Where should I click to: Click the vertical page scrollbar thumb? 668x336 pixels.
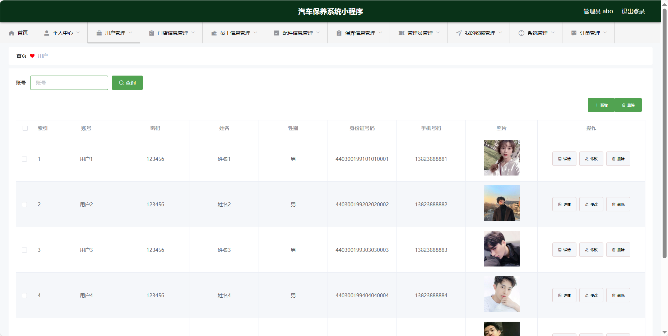point(664,133)
